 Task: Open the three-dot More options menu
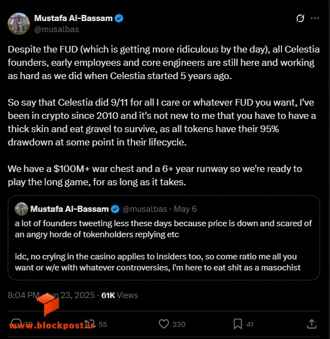(315, 18)
